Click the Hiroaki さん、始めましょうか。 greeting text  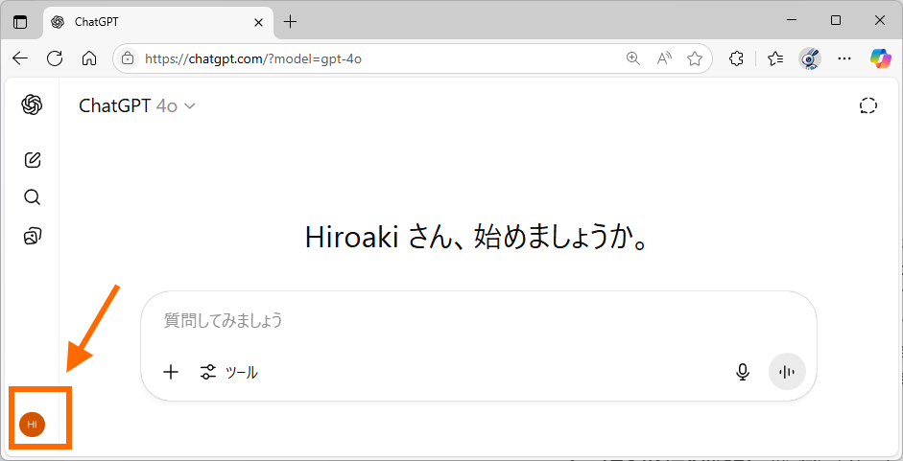(x=478, y=237)
